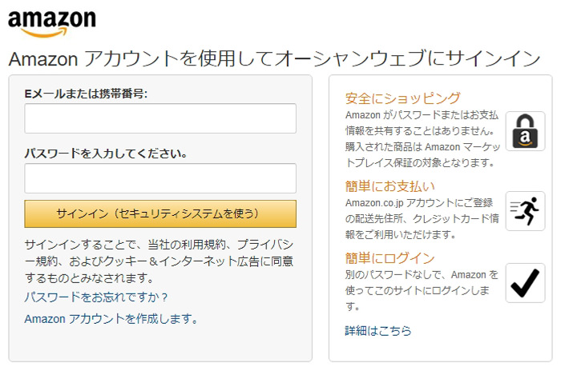Click the Eメールまたは携帯番号 label
This screenshot has height=371, width=561.
(x=87, y=94)
